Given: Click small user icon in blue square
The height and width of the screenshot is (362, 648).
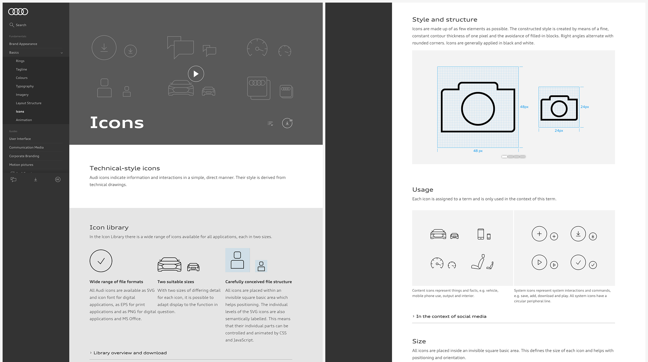Looking at the screenshot, I should pyautogui.click(x=261, y=266).
